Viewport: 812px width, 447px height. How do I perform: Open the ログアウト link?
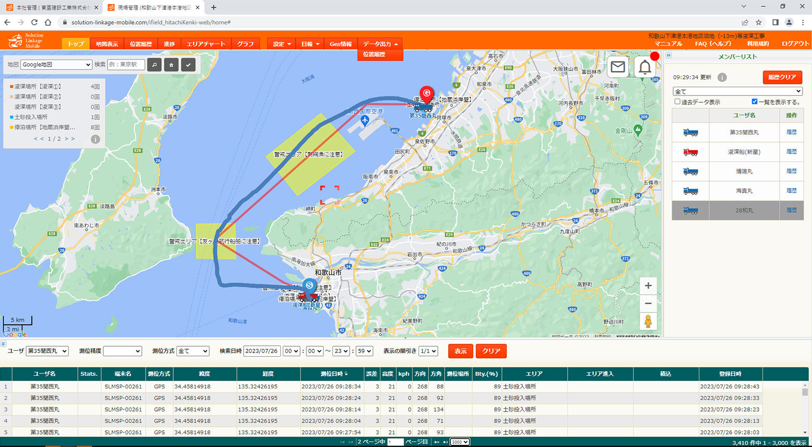795,43
